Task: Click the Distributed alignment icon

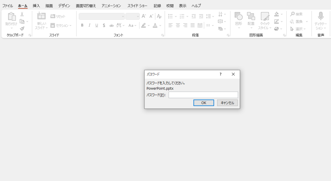Action: click(200, 25)
